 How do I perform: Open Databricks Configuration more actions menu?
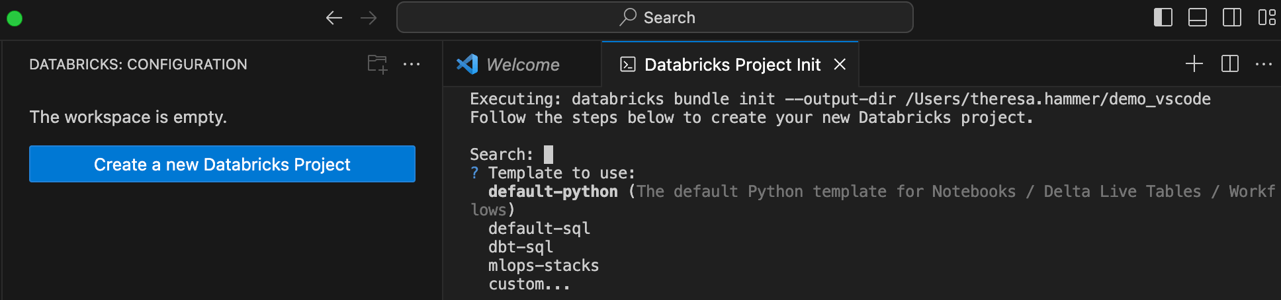click(x=412, y=64)
